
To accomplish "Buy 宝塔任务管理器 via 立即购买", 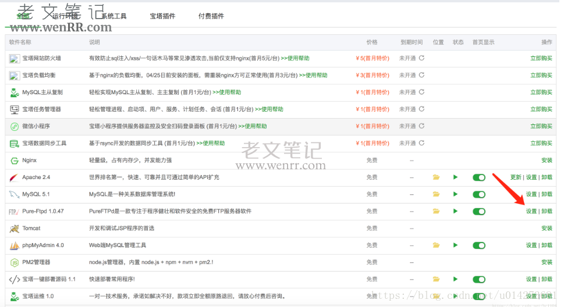I will point(541,109).
